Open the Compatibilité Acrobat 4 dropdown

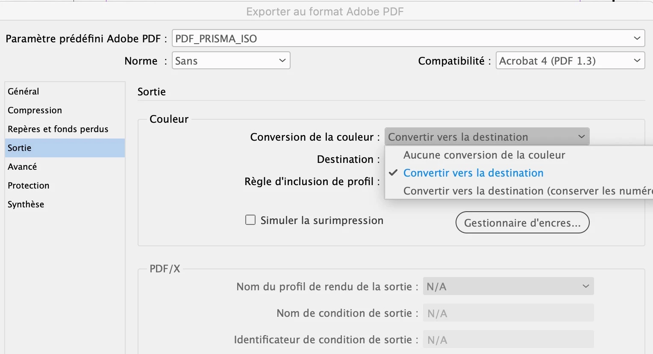tap(570, 61)
